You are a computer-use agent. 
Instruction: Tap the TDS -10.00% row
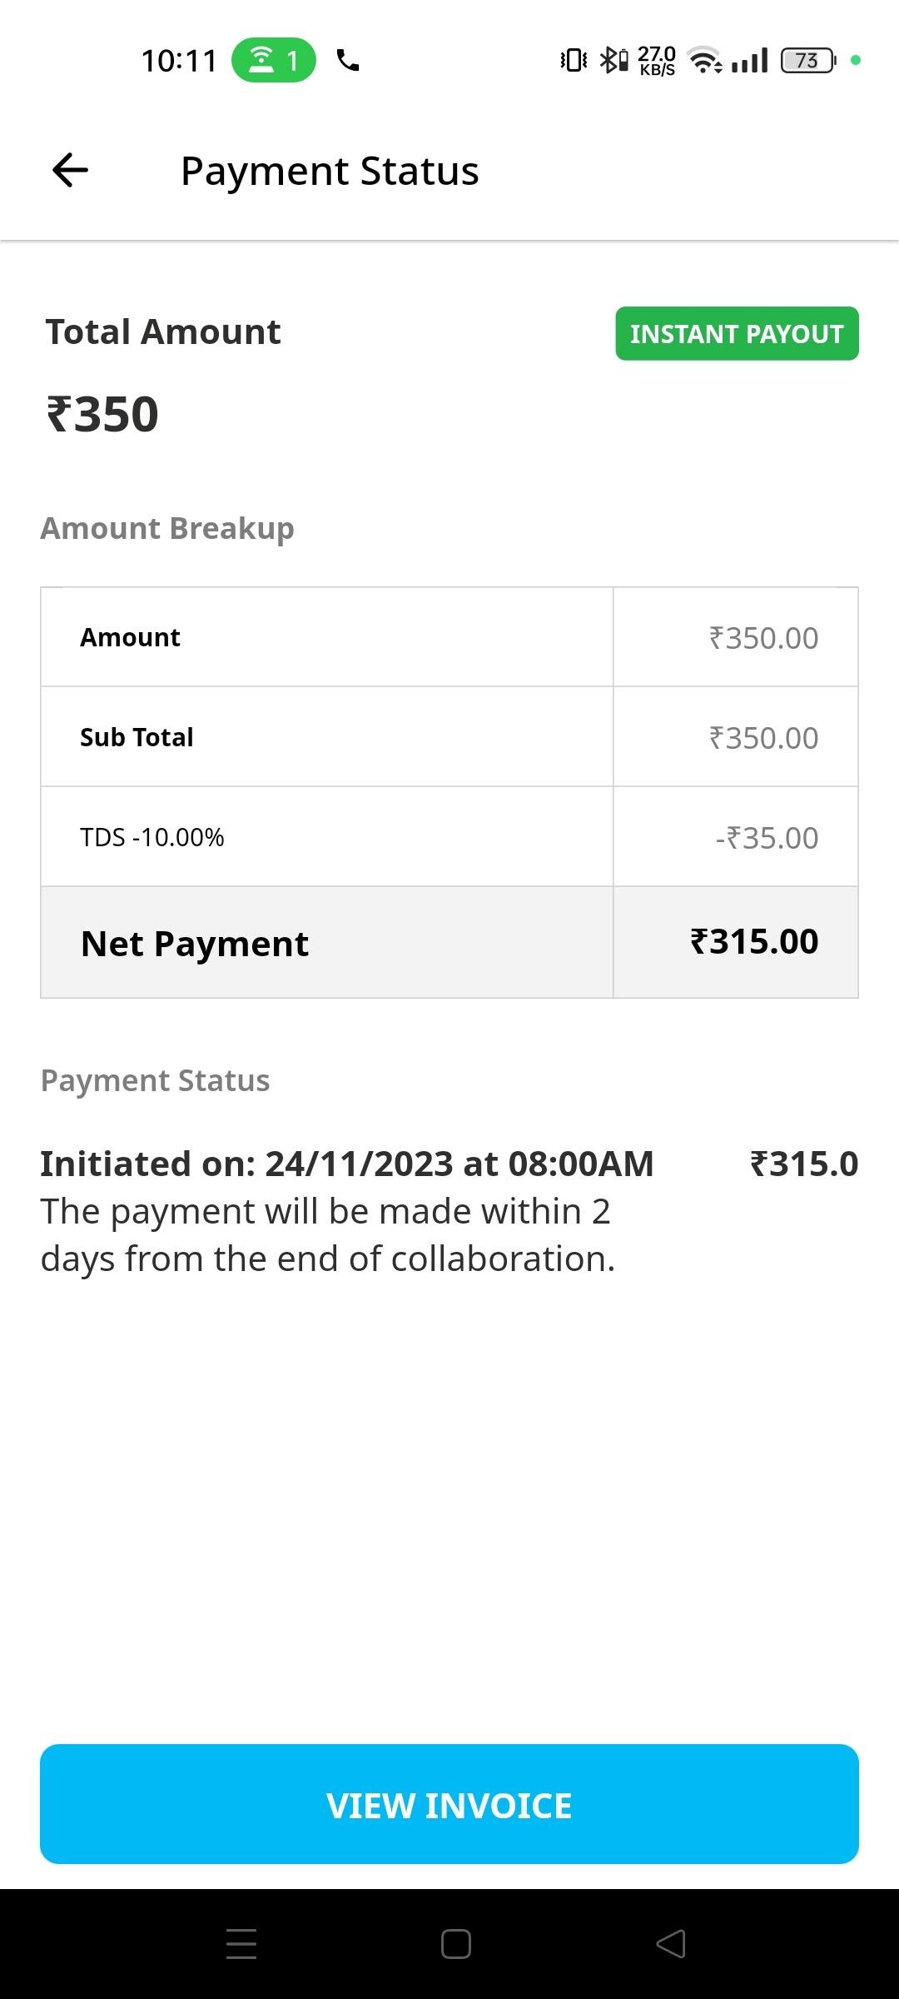pyautogui.click(x=152, y=836)
